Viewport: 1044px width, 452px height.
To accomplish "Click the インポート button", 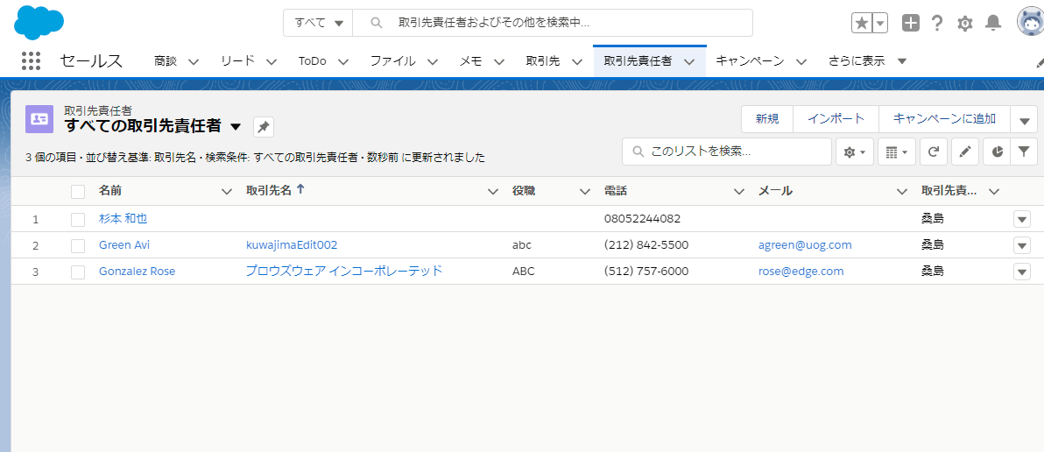I will coord(836,119).
